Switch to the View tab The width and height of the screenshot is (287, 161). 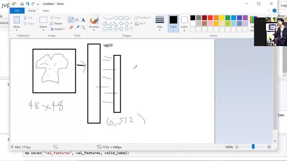pyautogui.click(x=46, y=11)
